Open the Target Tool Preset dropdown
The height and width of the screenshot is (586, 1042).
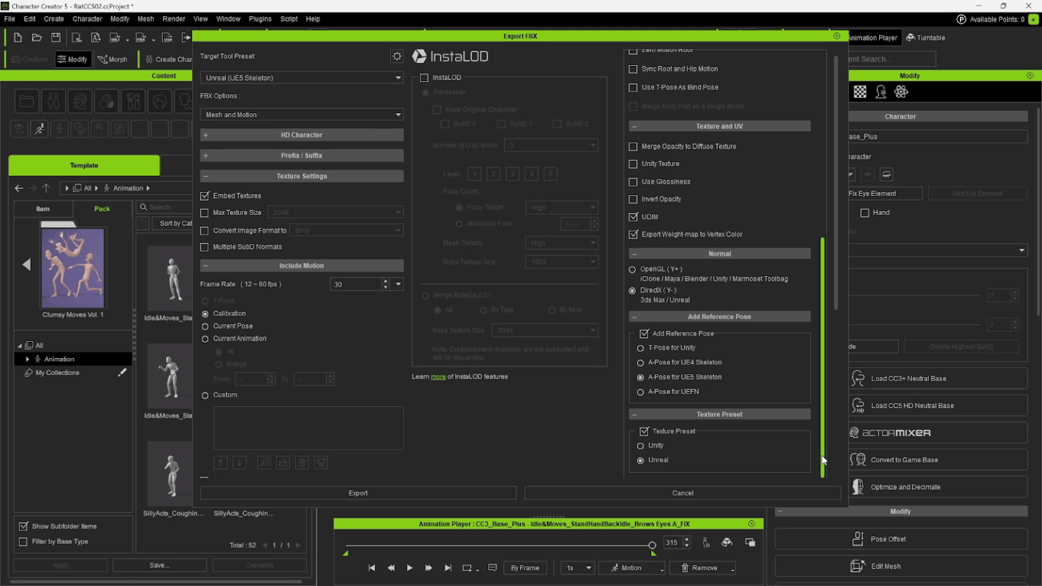(x=302, y=77)
